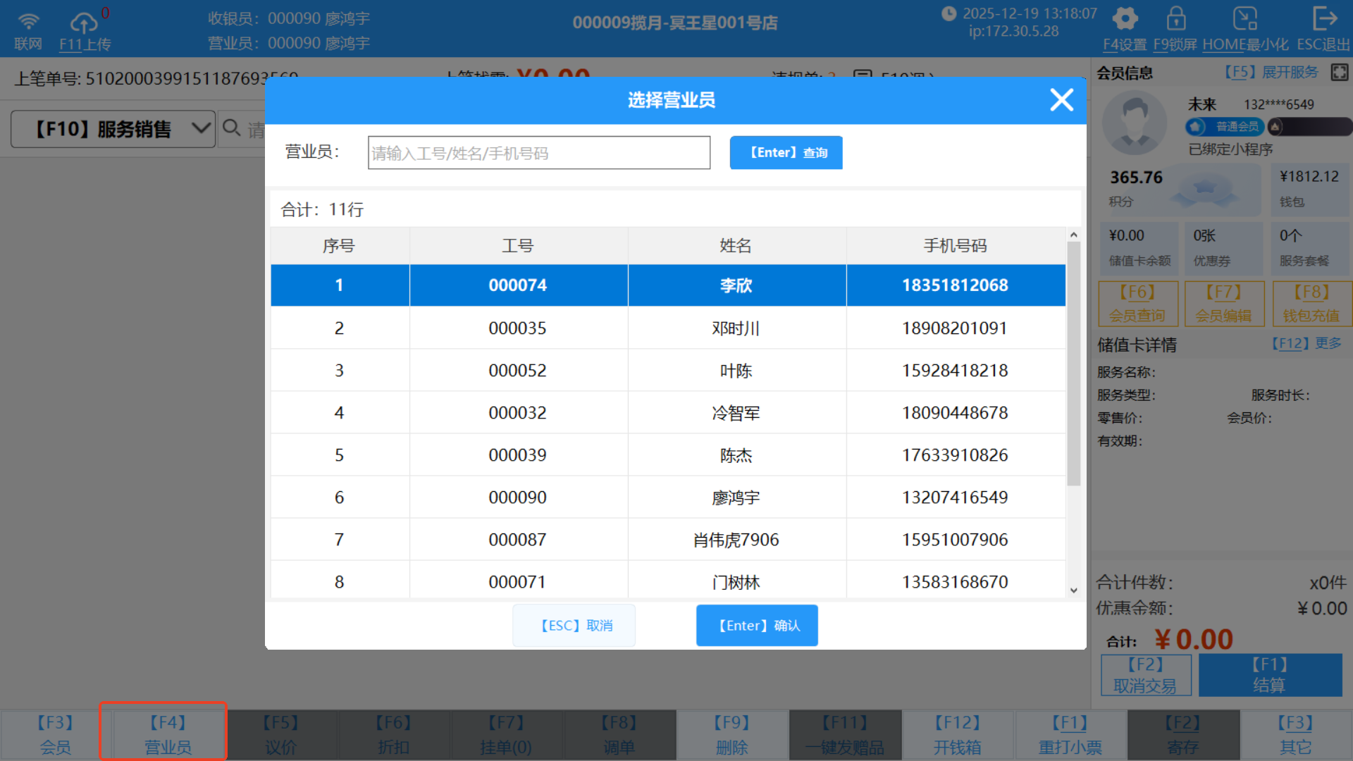This screenshot has height=761, width=1353.
Task: Click the Enter query button
Action: pyautogui.click(x=786, y=153)
